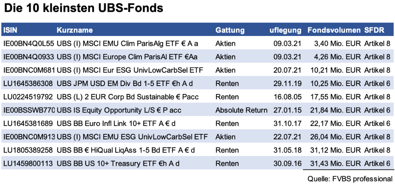
Task: Click the title 'Die 10 kleinsten UBS-Fonds'
Action: (x=83, y=8)
